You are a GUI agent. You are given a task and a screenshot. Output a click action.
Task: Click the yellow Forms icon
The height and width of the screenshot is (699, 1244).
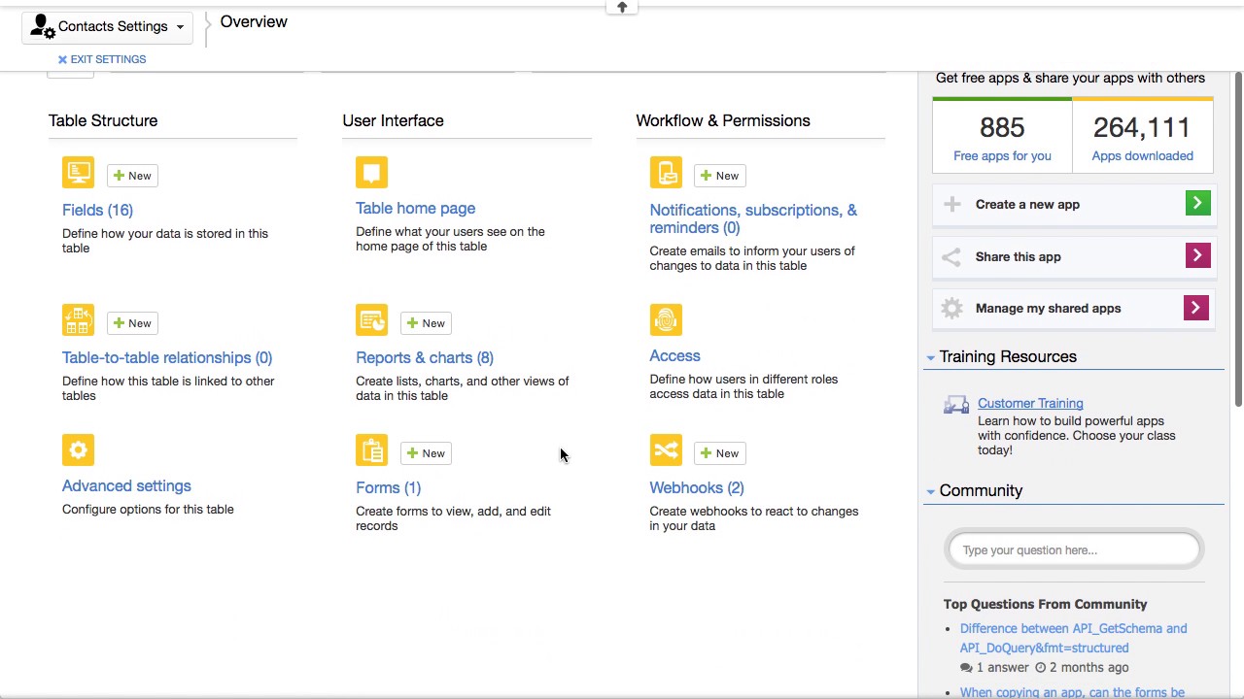371,450
